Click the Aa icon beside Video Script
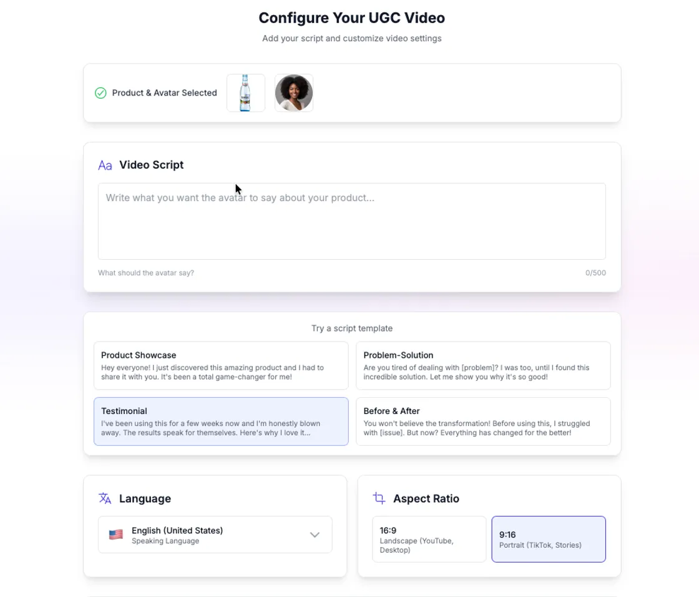The width and height of the screenshot is (699, 597). click(105, 165)
